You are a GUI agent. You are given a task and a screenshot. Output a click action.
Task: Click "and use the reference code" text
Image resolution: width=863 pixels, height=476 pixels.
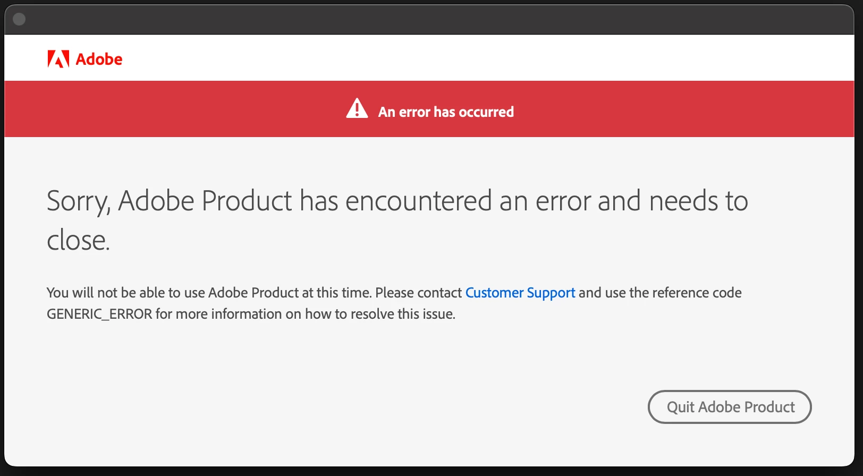tap(660, 293)
